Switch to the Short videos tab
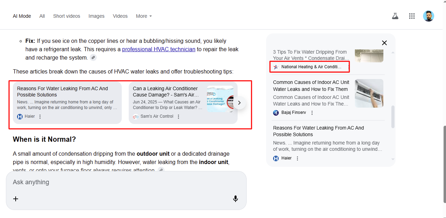Viewport: 446px width, 218px height. (66, 16)
